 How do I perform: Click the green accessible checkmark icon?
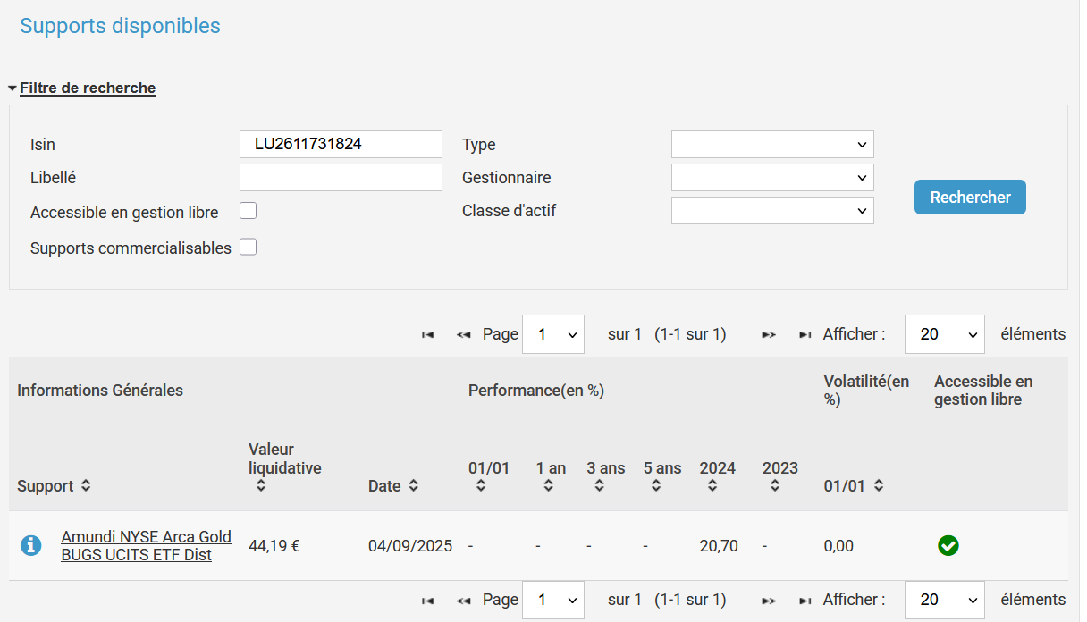point(948,545)
